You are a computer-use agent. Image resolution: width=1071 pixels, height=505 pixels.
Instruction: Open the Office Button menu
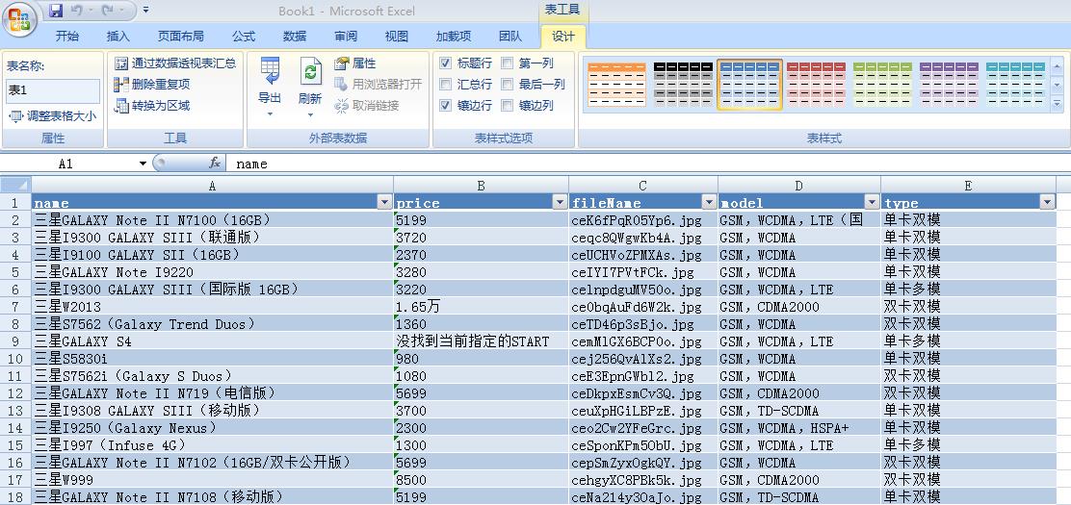point(19,20)
